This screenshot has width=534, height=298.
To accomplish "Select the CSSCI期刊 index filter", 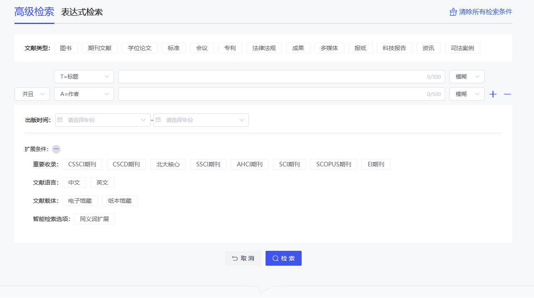I will (x=83, y=164).
